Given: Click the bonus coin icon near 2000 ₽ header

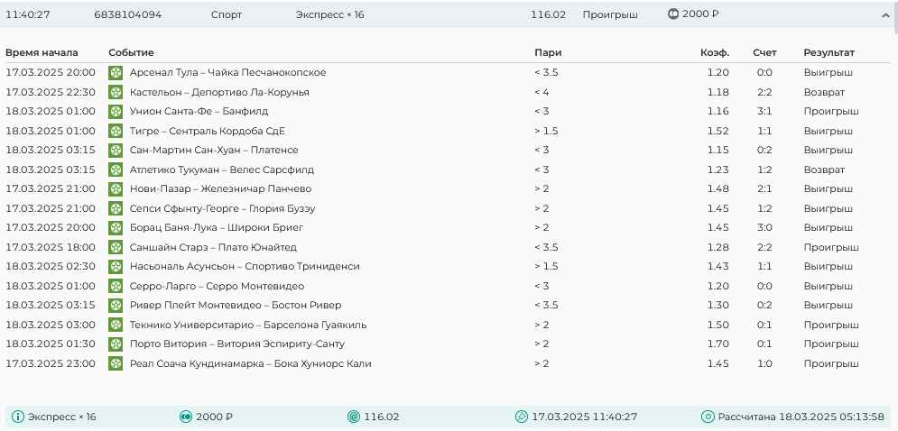Looking at the screenshot, I should click(x=673, y=14).
